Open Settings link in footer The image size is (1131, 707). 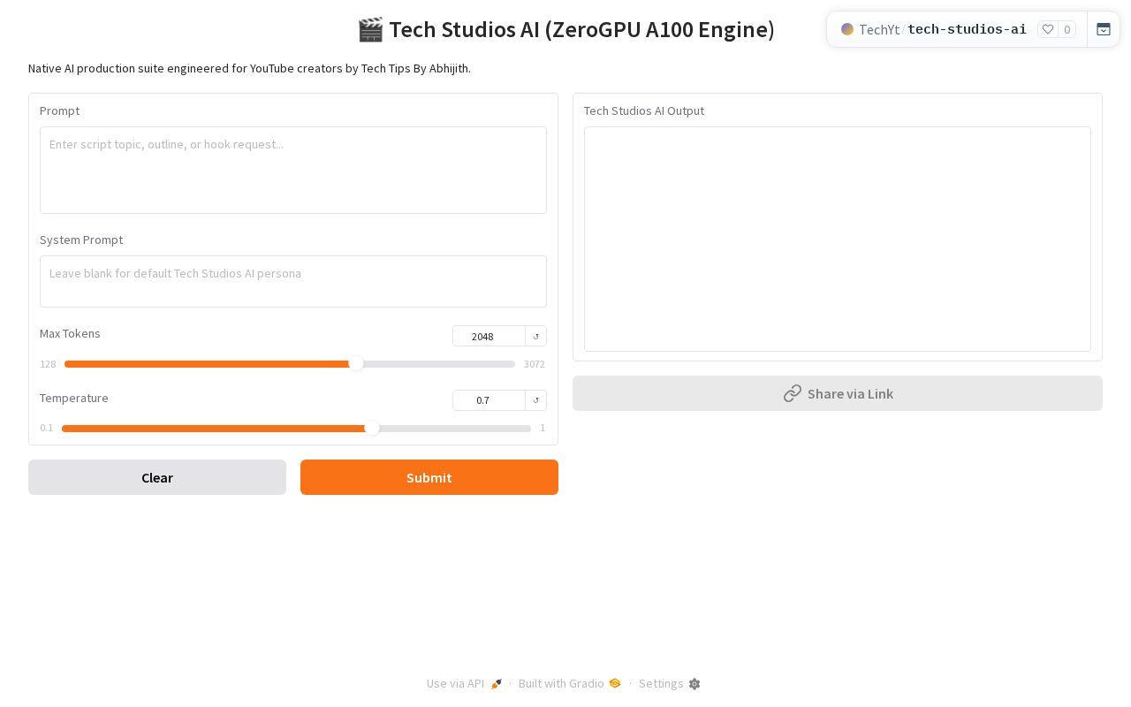point(670,683)
